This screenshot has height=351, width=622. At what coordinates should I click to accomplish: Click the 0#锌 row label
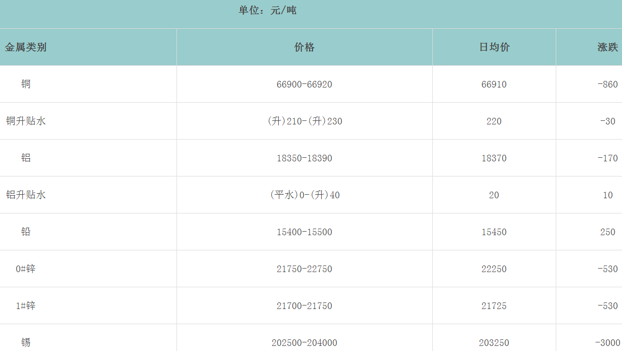26,269
